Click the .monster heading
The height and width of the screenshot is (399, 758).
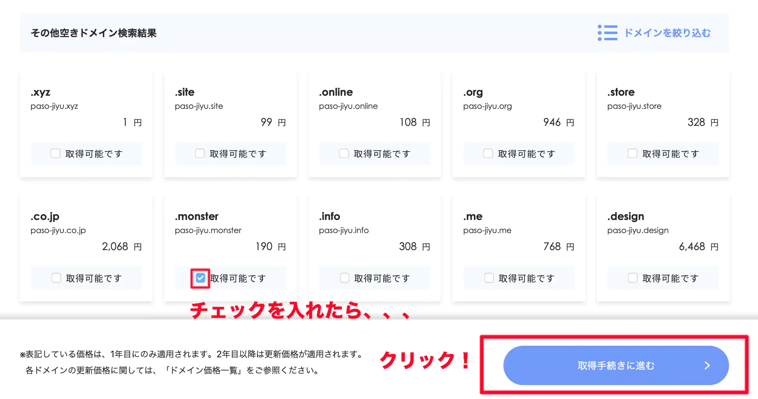click(x=197, y=216)
